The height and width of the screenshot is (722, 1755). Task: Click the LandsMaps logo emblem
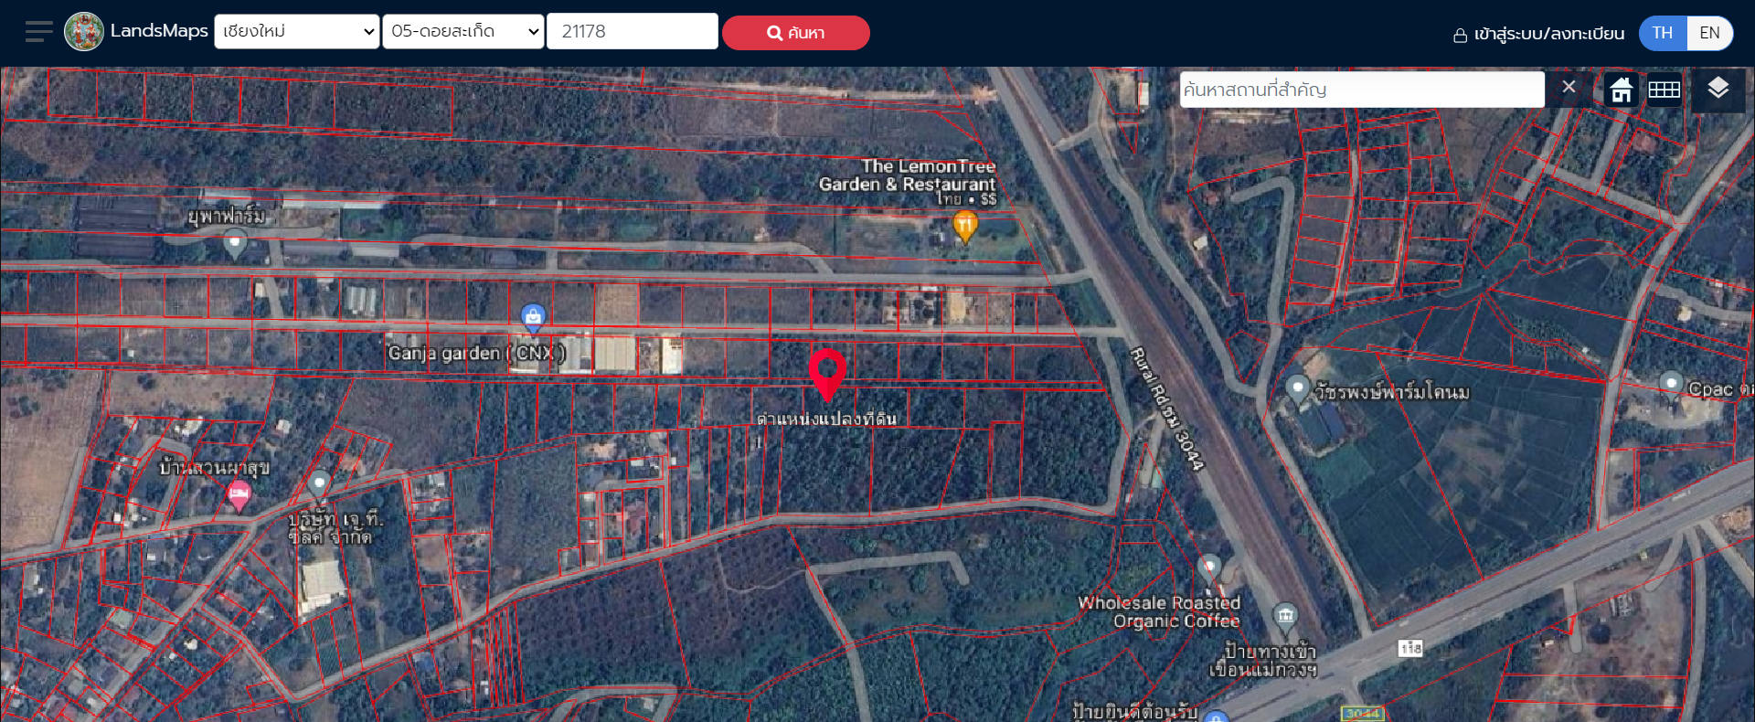(84, 32)
